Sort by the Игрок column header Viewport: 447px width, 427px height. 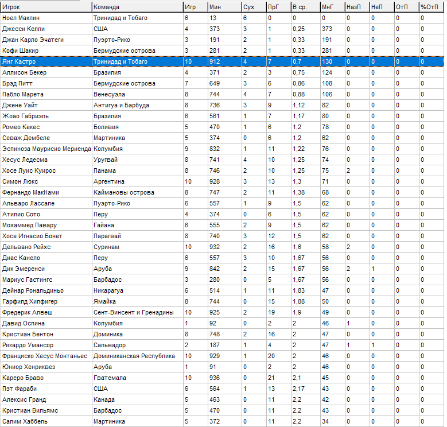tap(46, 7)
